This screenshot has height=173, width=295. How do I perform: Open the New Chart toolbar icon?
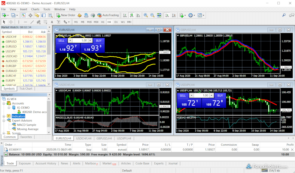point(4,15)
